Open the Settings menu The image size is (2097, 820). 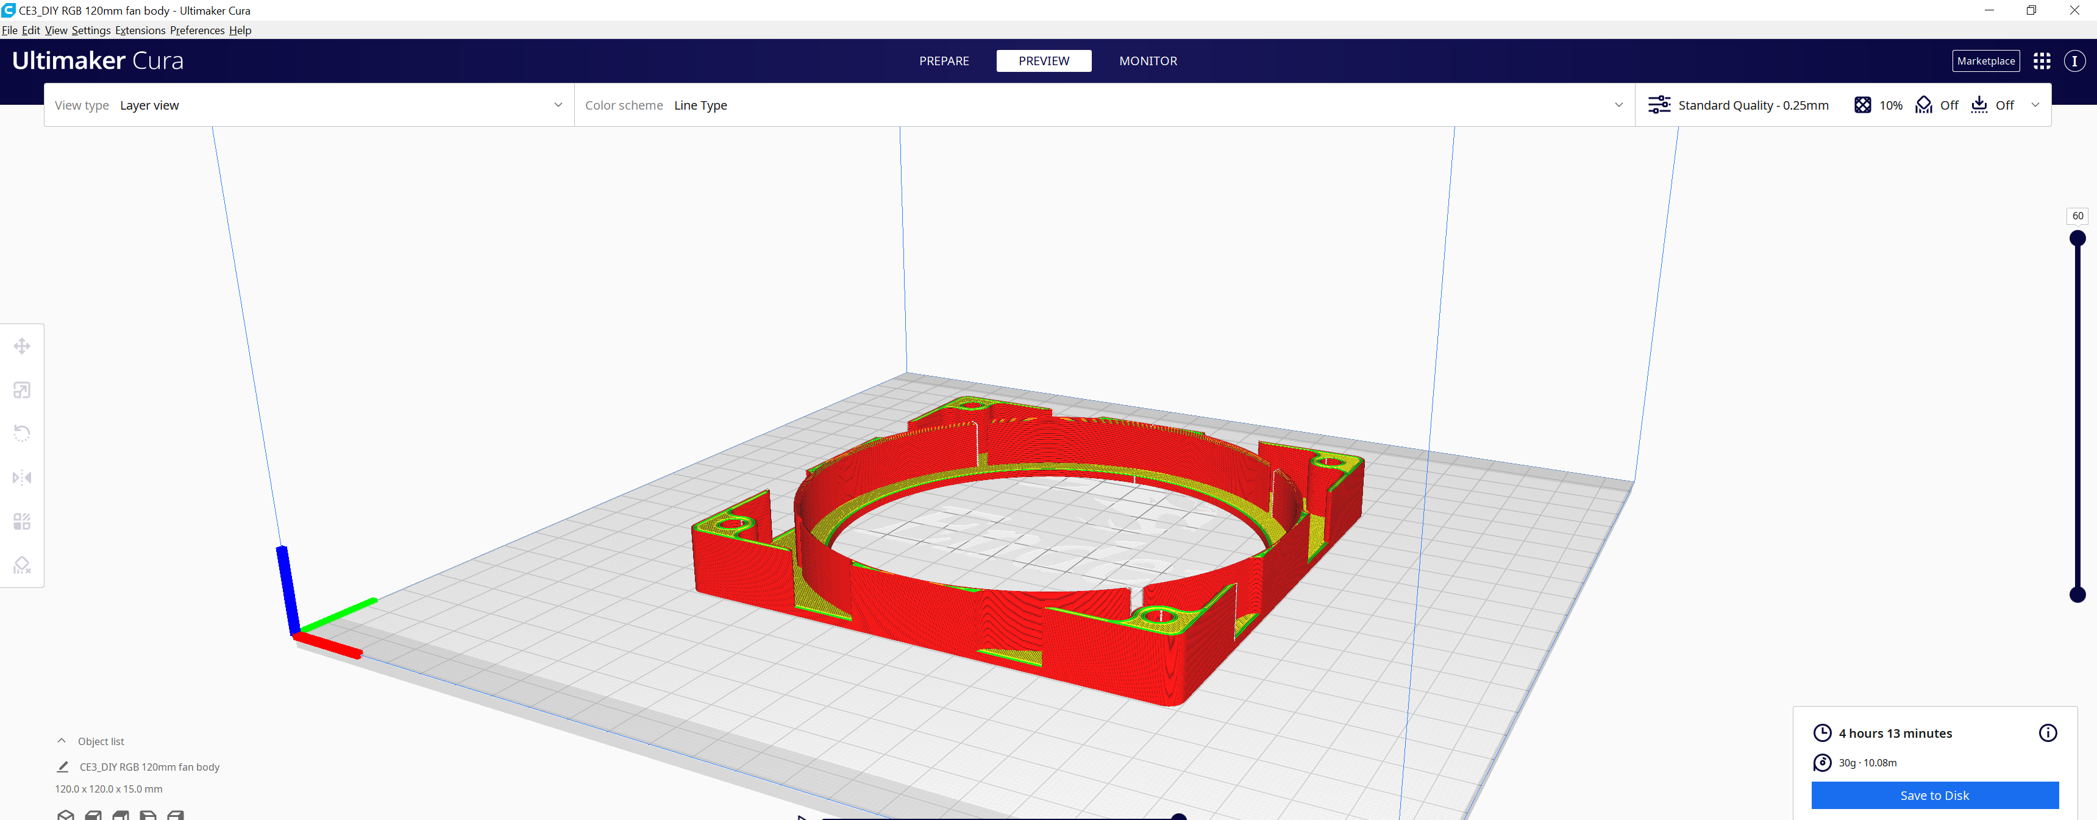click(91, 30)
